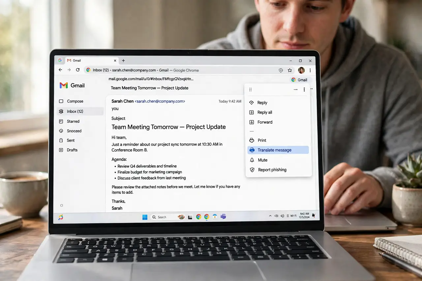Launch Microsoft Teams from the taskbar
This screenshot has height=281, width=422.
223,217
